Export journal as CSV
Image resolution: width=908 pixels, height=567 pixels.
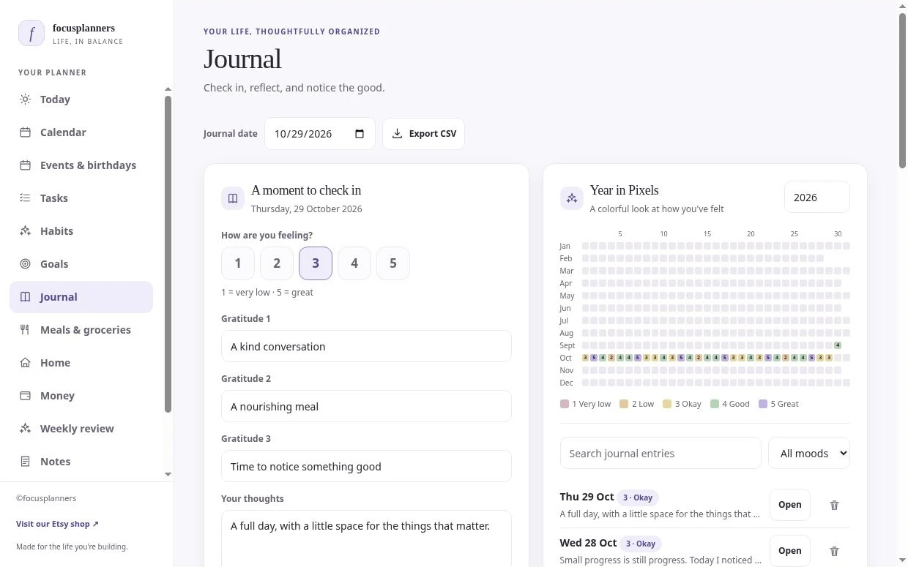(423, 134)
